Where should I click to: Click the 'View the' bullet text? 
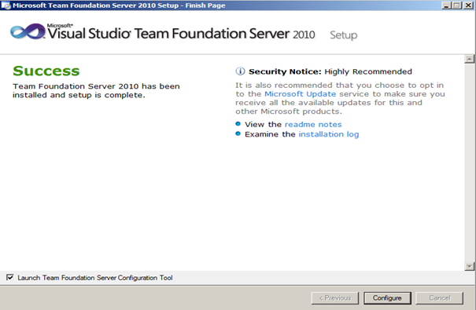click(264, 125)
